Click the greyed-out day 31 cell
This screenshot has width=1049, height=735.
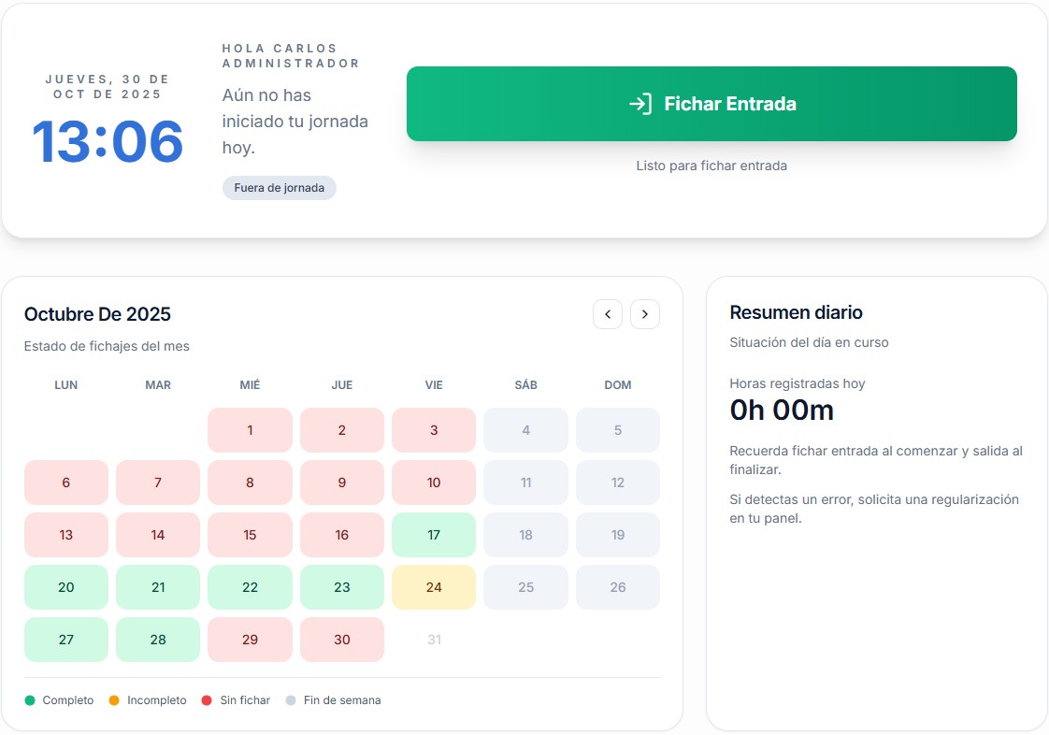[434, 640]
